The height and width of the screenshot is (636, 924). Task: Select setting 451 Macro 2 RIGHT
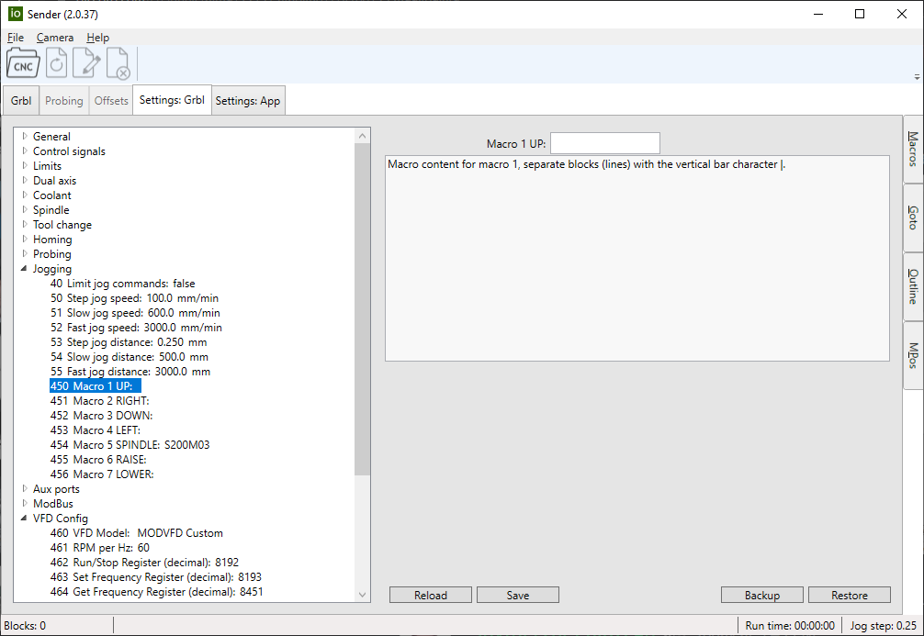click(x=99, y=401)
